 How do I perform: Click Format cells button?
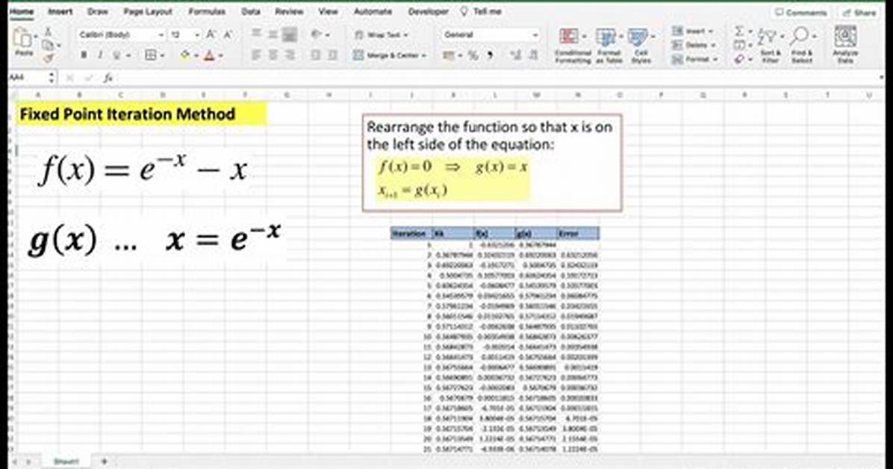click(x=694, y=59)
